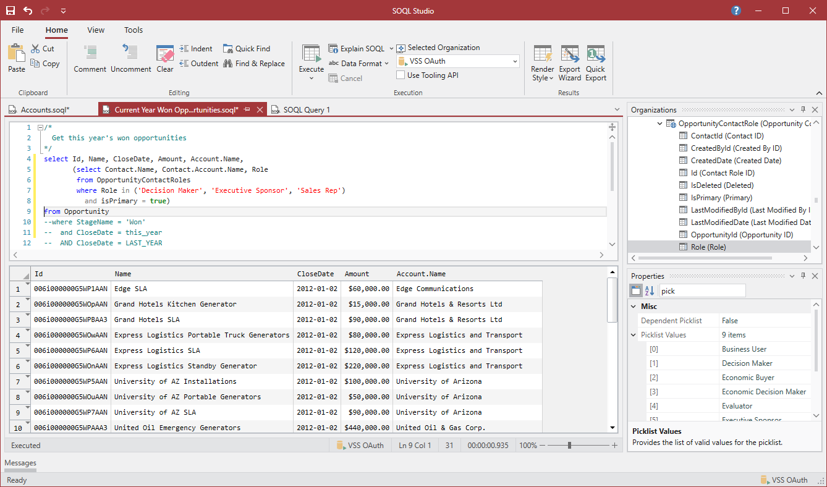Close the Properties panel
Image resolution: width=827 pixels, height=487 pixels.
[x=815, y=276]
